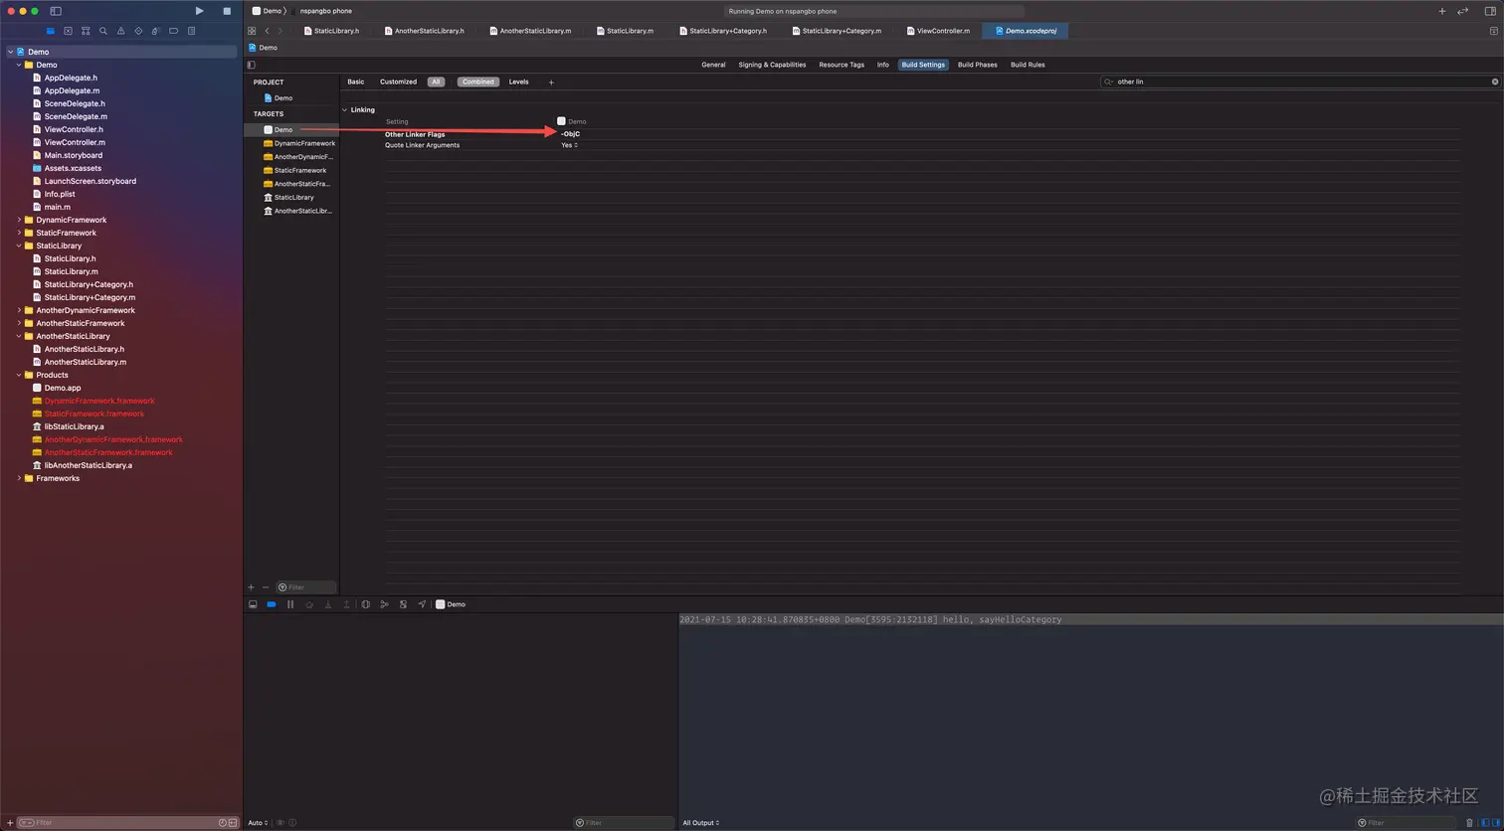Open the All Output dropdown
This screenshot has width=1504, height=831.
coord(700,823)
